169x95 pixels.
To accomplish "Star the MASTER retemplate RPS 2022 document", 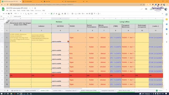I will click(x=30, y=8).
